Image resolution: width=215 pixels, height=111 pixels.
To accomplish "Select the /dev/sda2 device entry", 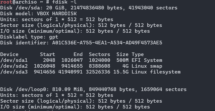I will coord(14,66).
